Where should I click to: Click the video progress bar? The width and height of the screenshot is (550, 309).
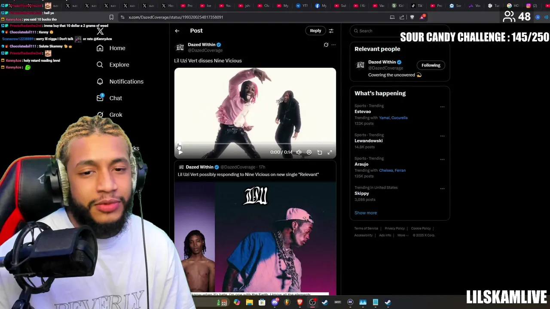[x=255, y=145]
